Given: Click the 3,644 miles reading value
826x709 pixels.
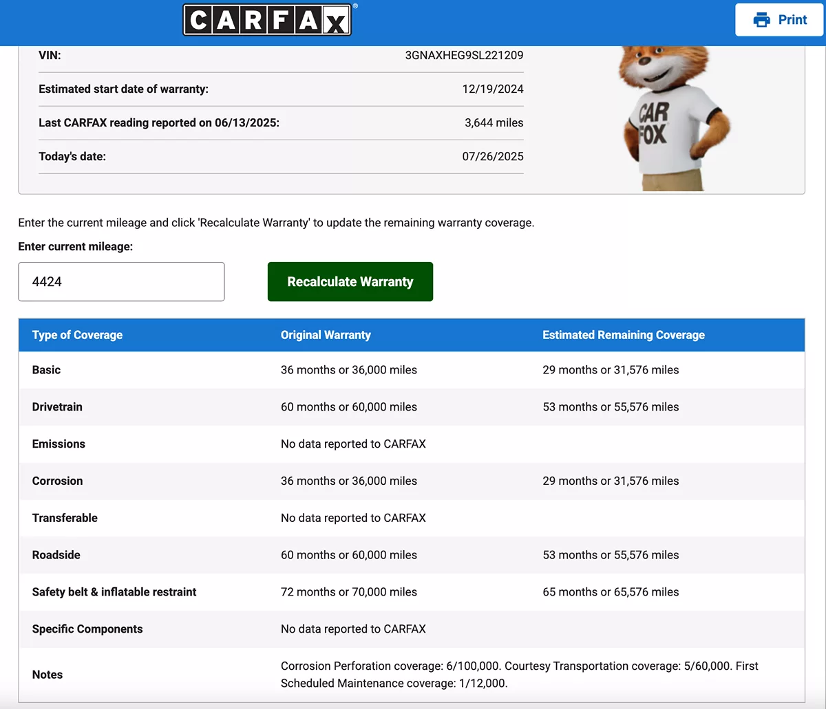Looking at the screenshot, I should pyautogui.click(x=494, y=122).
